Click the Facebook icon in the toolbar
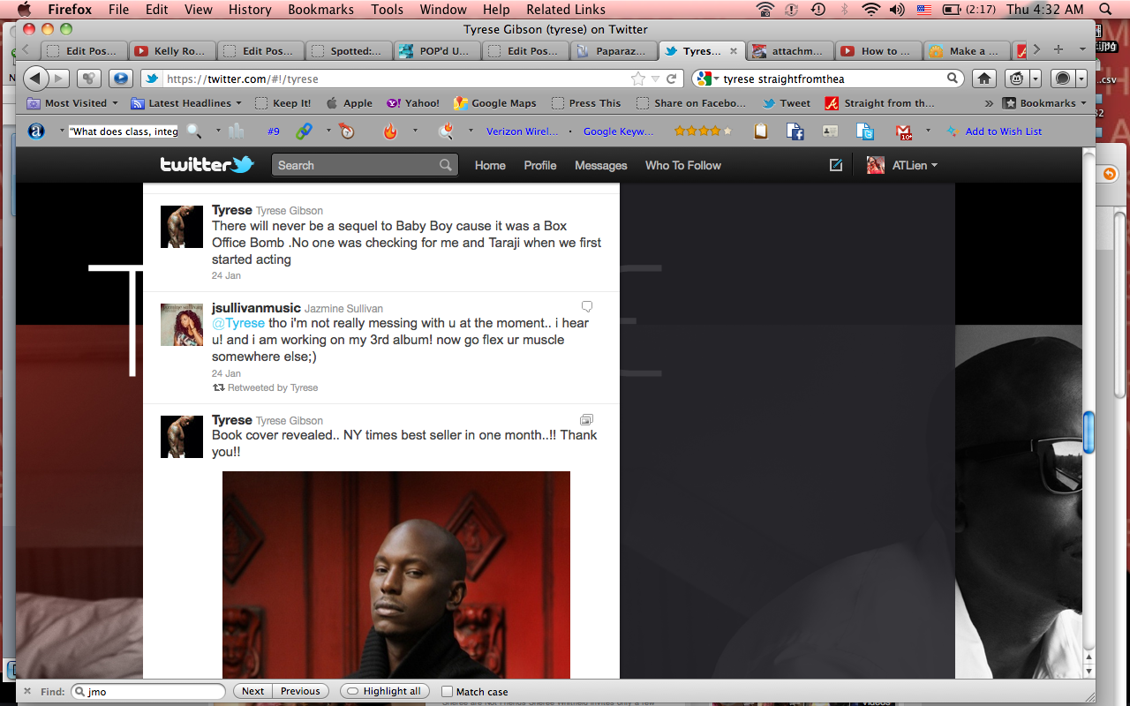 pyautogui.click(x=795, y=131)
